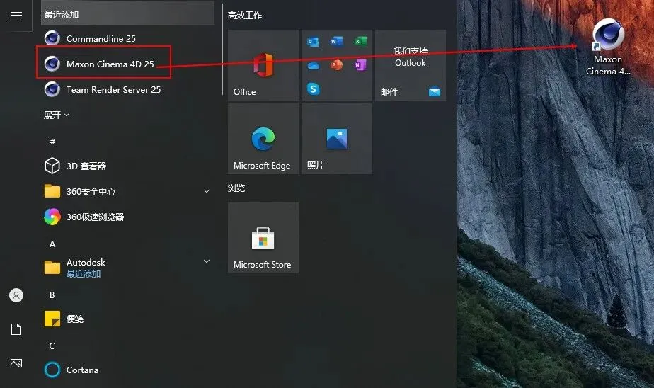Screen dimensions: 654x388
Task: Open the PowerPoint mini icon in tile group
Action: click(x=337, y=65)
